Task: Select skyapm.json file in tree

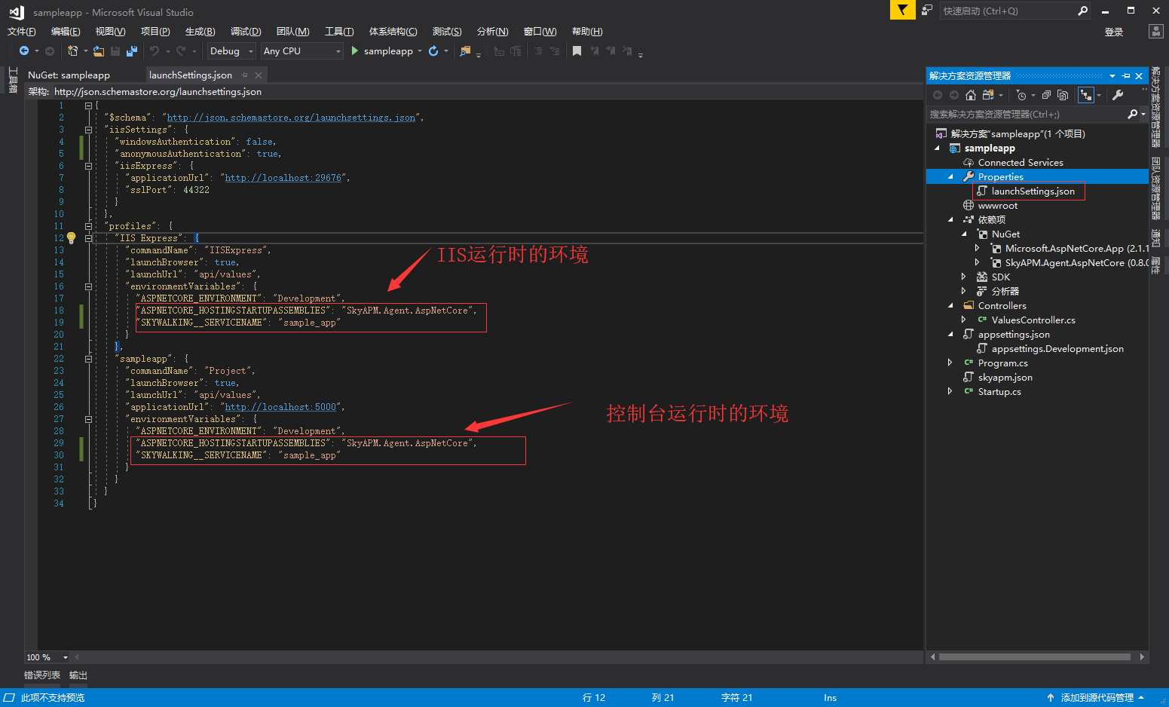Action: pyautogui.click(x=1005, y=377)
